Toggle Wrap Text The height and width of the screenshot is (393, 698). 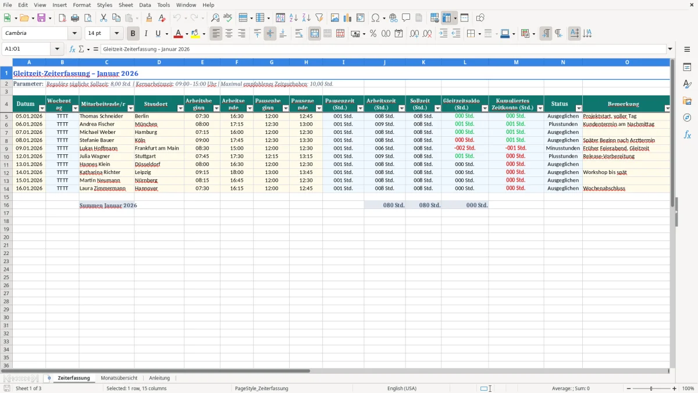coord(299,34)
